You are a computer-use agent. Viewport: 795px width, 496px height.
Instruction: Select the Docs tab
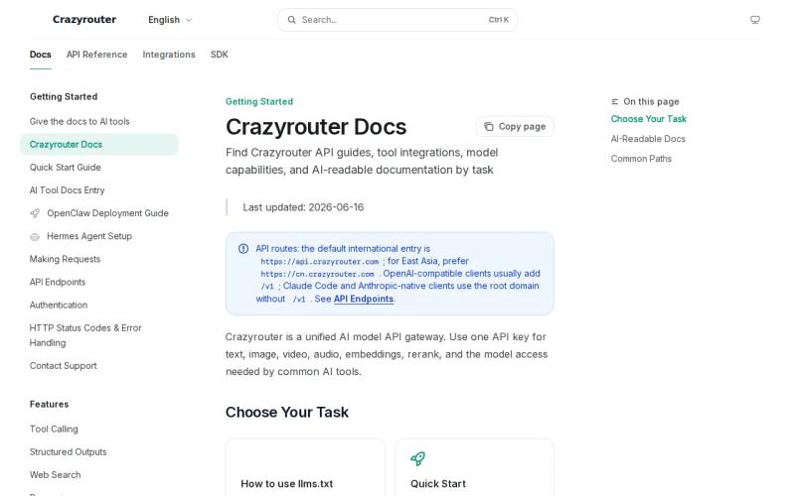click(x=41, y=55)
